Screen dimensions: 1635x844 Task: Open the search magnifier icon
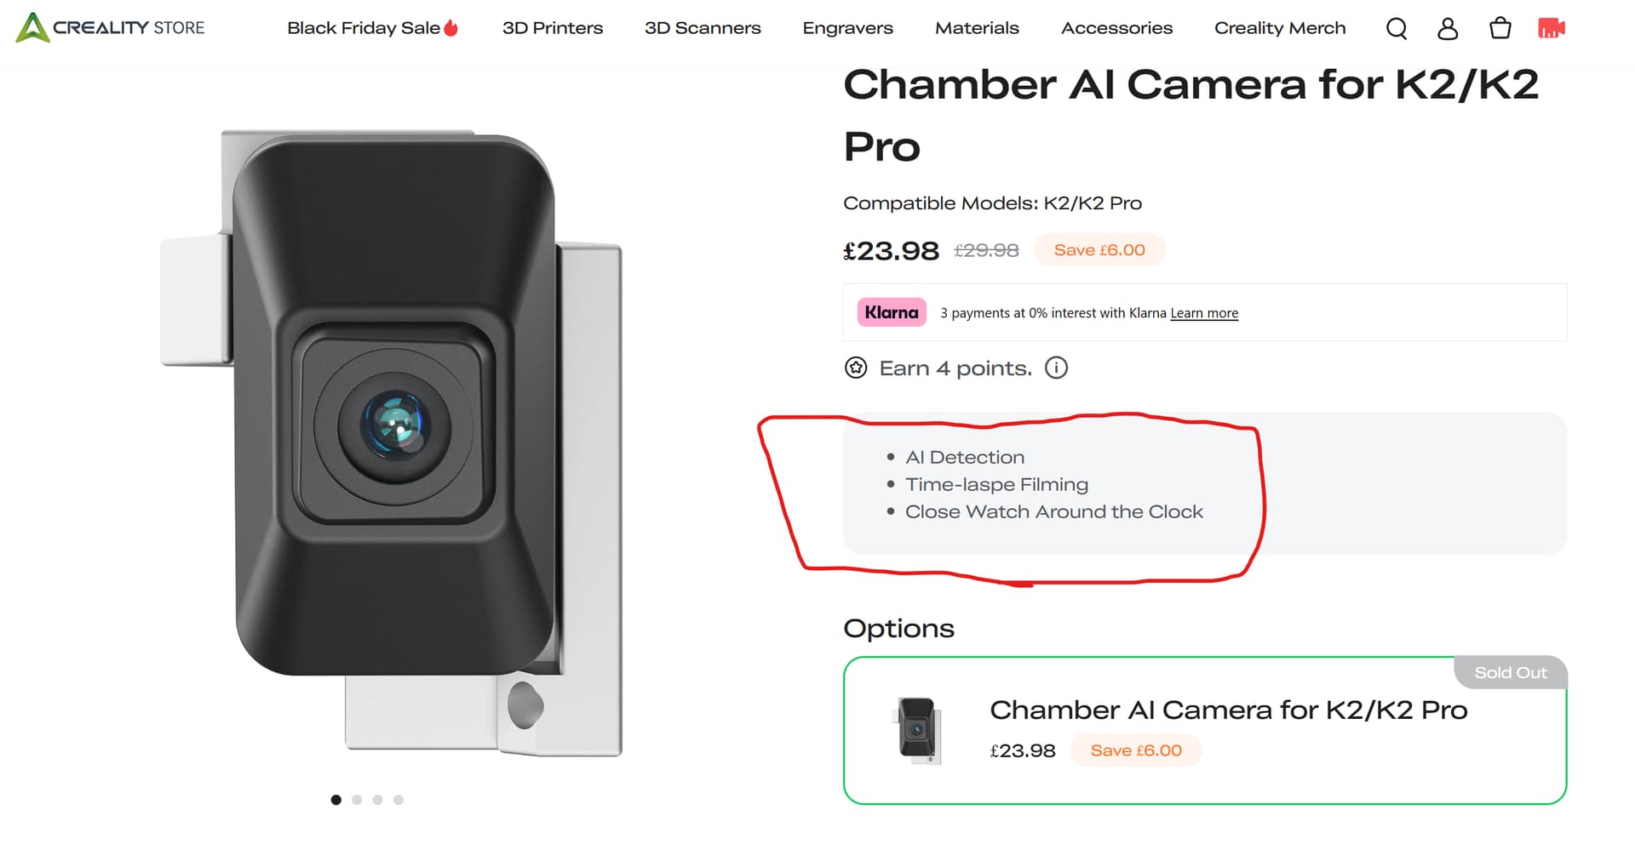[1397, 29]
